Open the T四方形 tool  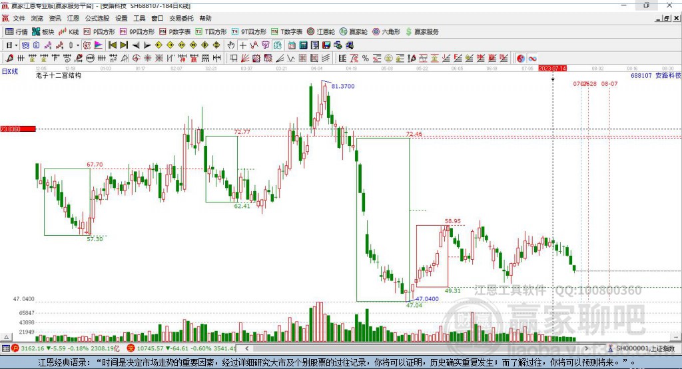click(x=211, y=32)
